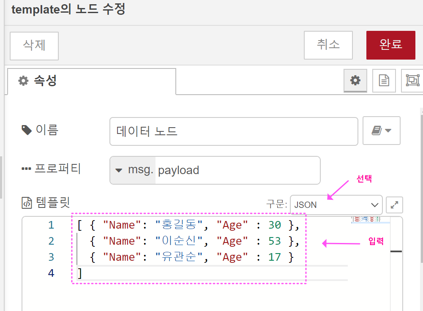Expand the template editor with arrows icon
Viewport: 423px width, 311px height.
[394, 205]
